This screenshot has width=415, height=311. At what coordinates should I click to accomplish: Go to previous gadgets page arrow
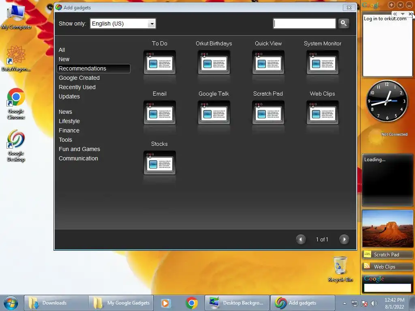[x=301, y=239]
